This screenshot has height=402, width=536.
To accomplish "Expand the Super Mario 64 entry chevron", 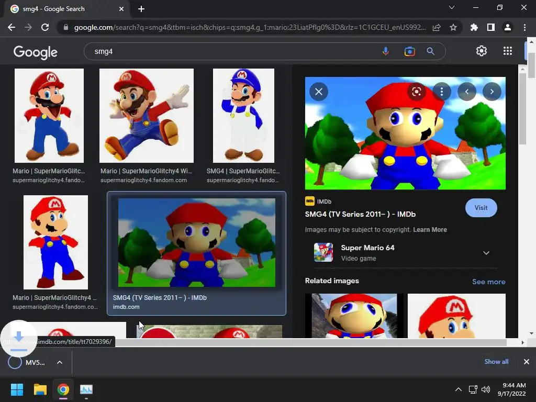I will coord(486,253).
